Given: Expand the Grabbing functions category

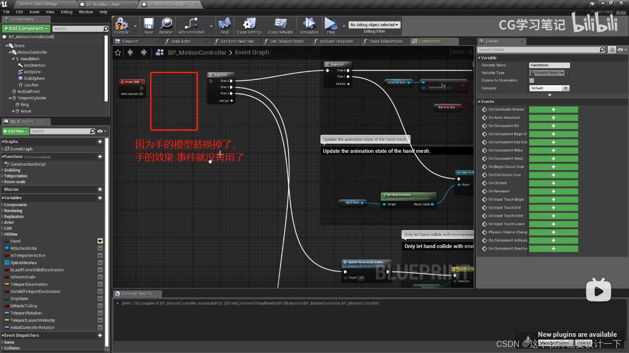Looking at the screenshot, I should (x=2, y=170).
